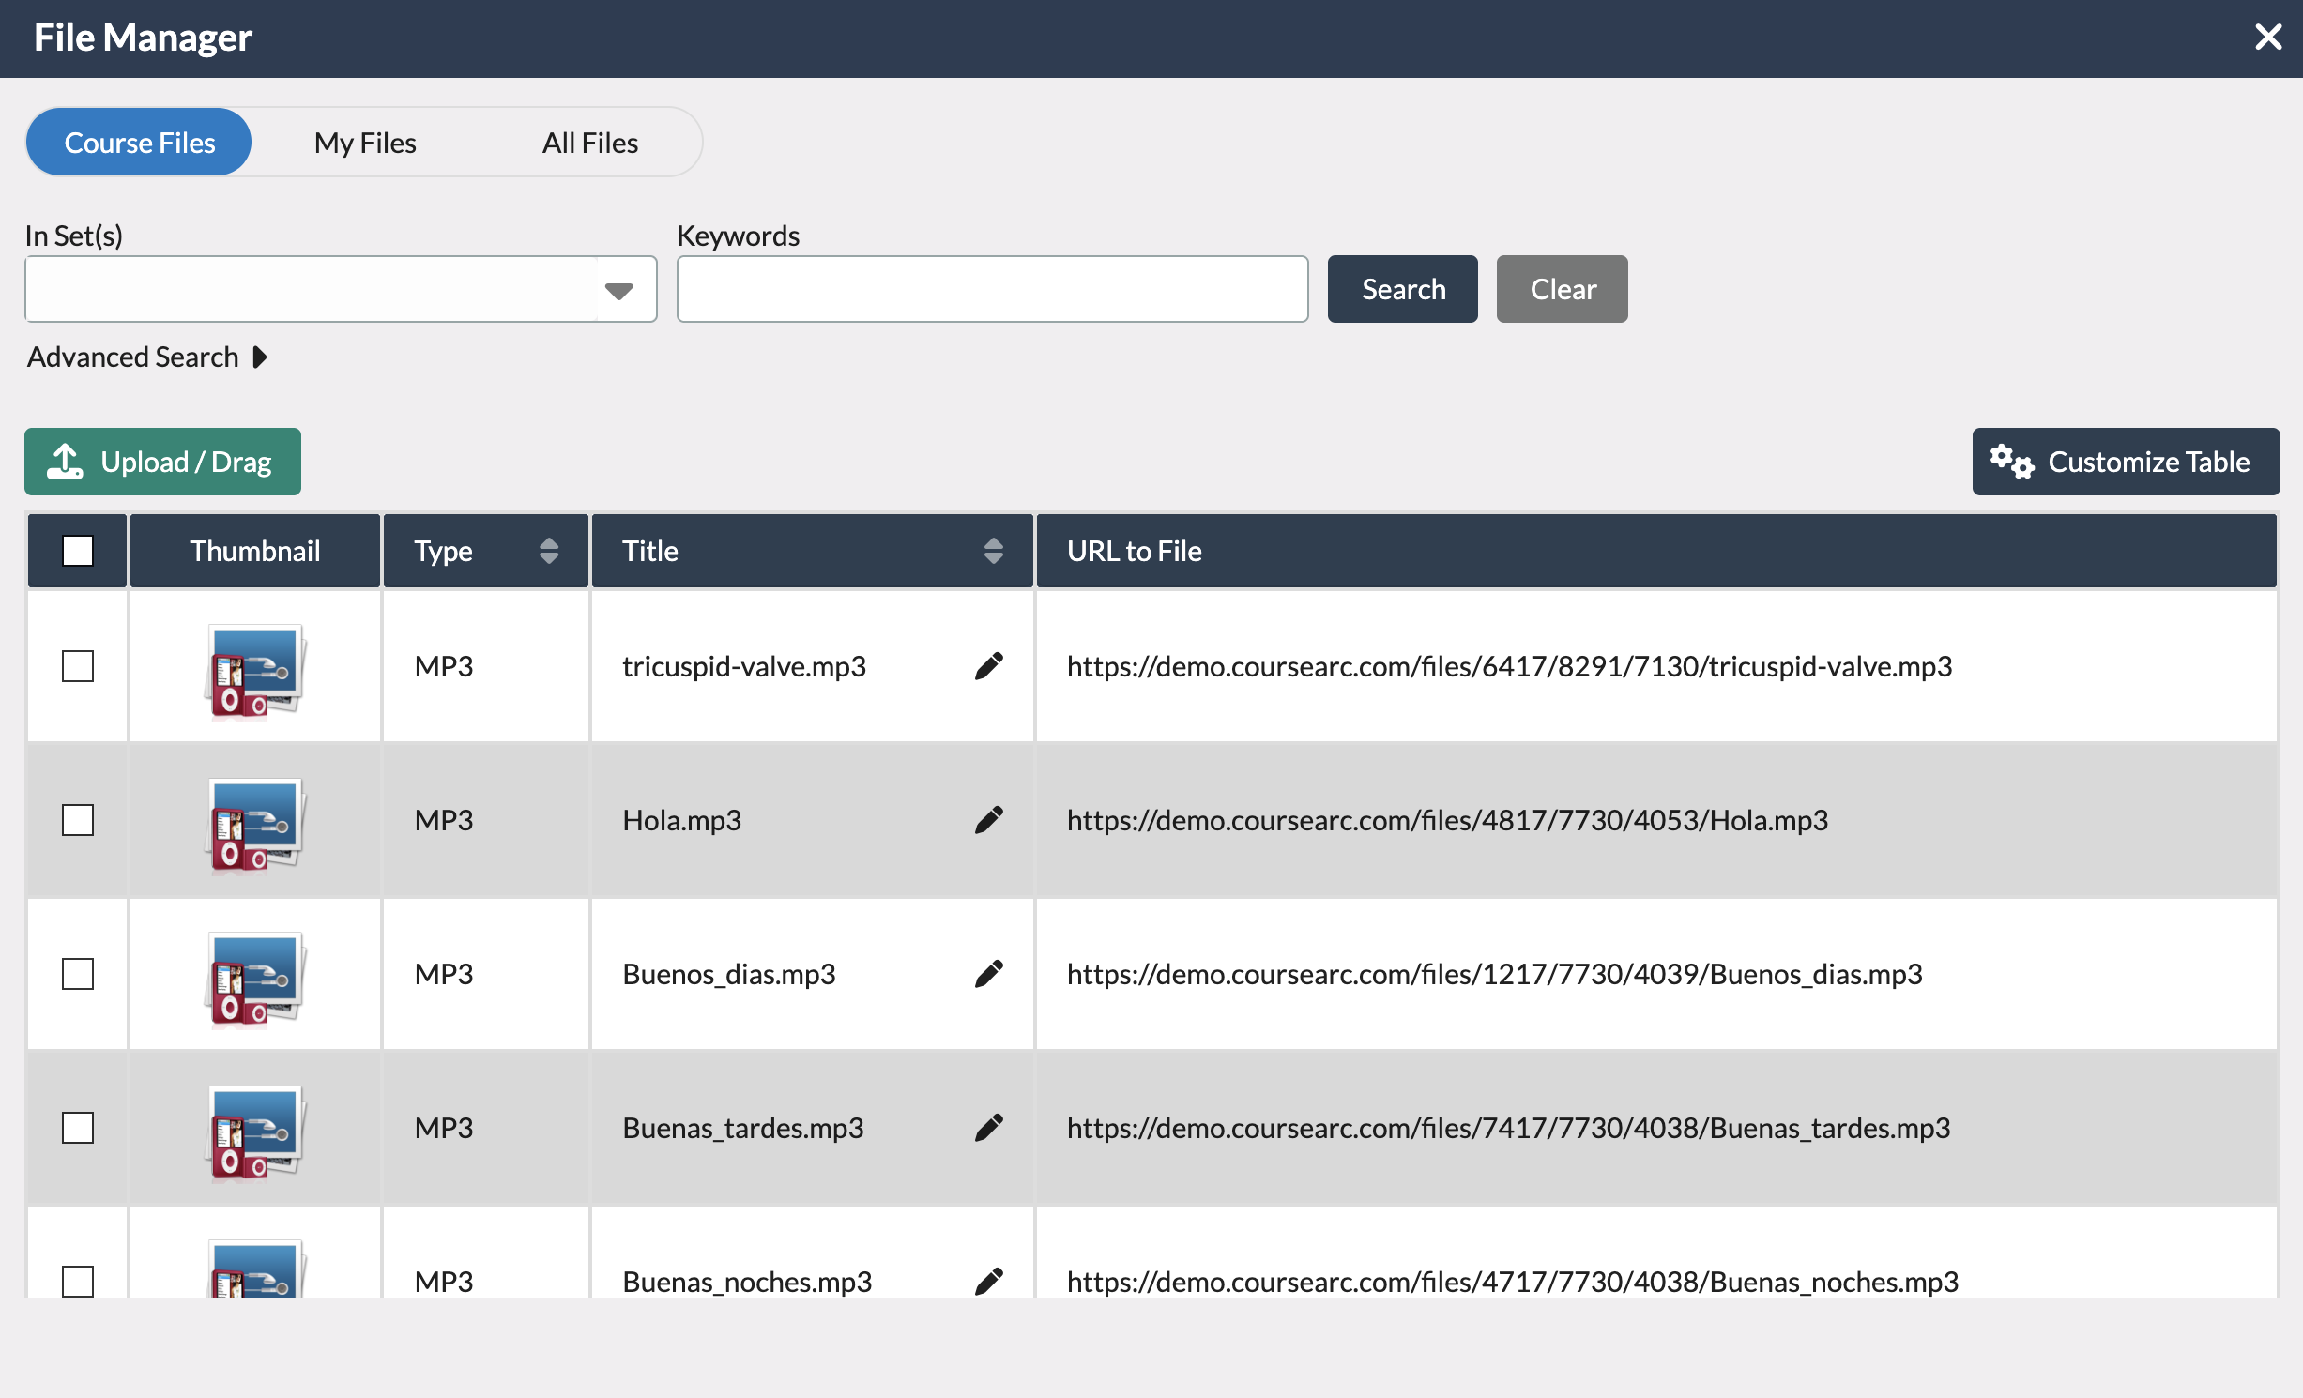Open the In Set(s) dropdown
The width and height of the screenshot is (2303, 1398).
pyautogui.click(x=341, y=289)
